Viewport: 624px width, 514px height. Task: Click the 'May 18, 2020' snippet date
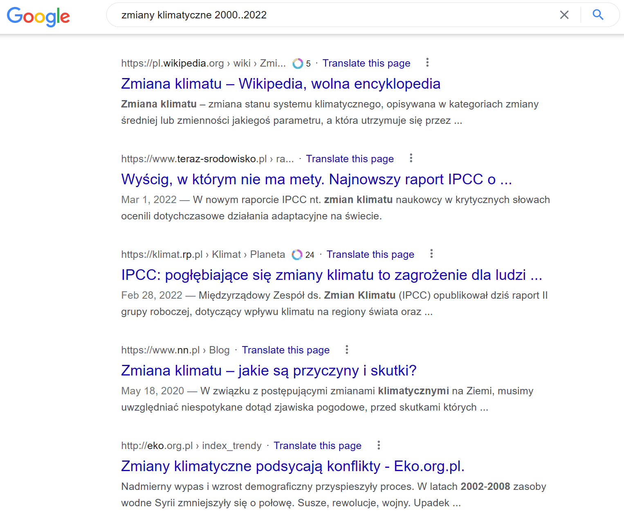(x=153, y=391)
